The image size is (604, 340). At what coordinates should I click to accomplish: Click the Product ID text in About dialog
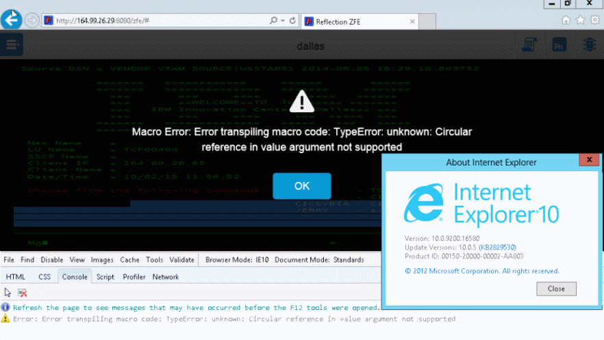[x=464, y=256]
